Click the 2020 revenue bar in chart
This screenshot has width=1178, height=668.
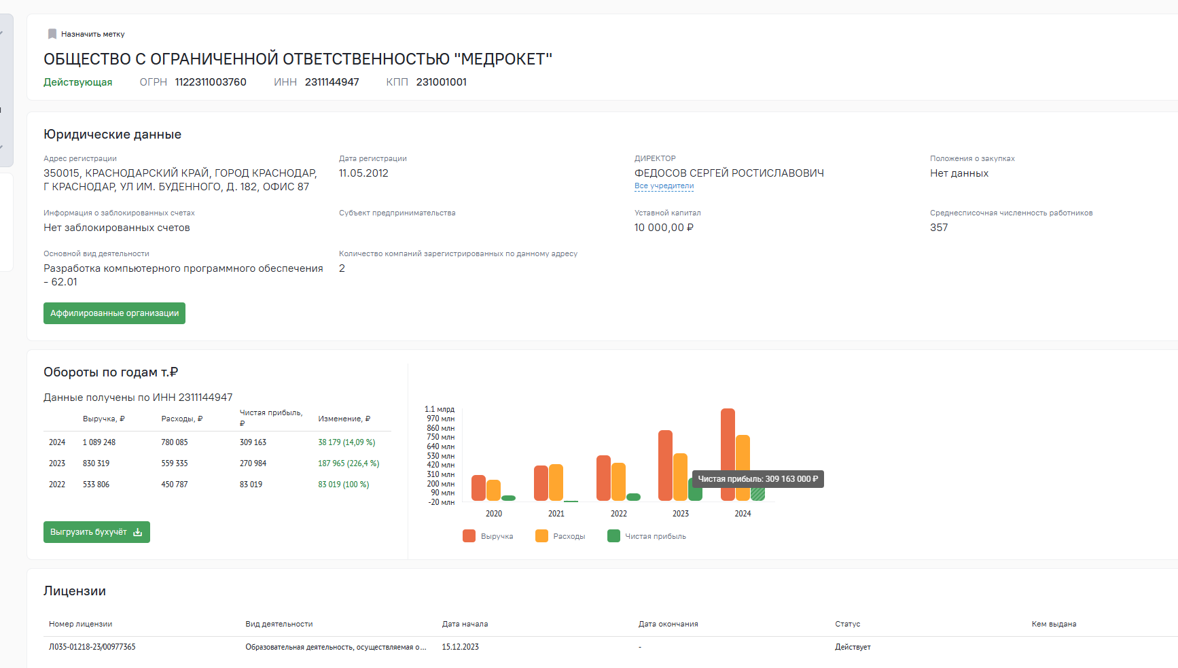click(x=478, y=488)
